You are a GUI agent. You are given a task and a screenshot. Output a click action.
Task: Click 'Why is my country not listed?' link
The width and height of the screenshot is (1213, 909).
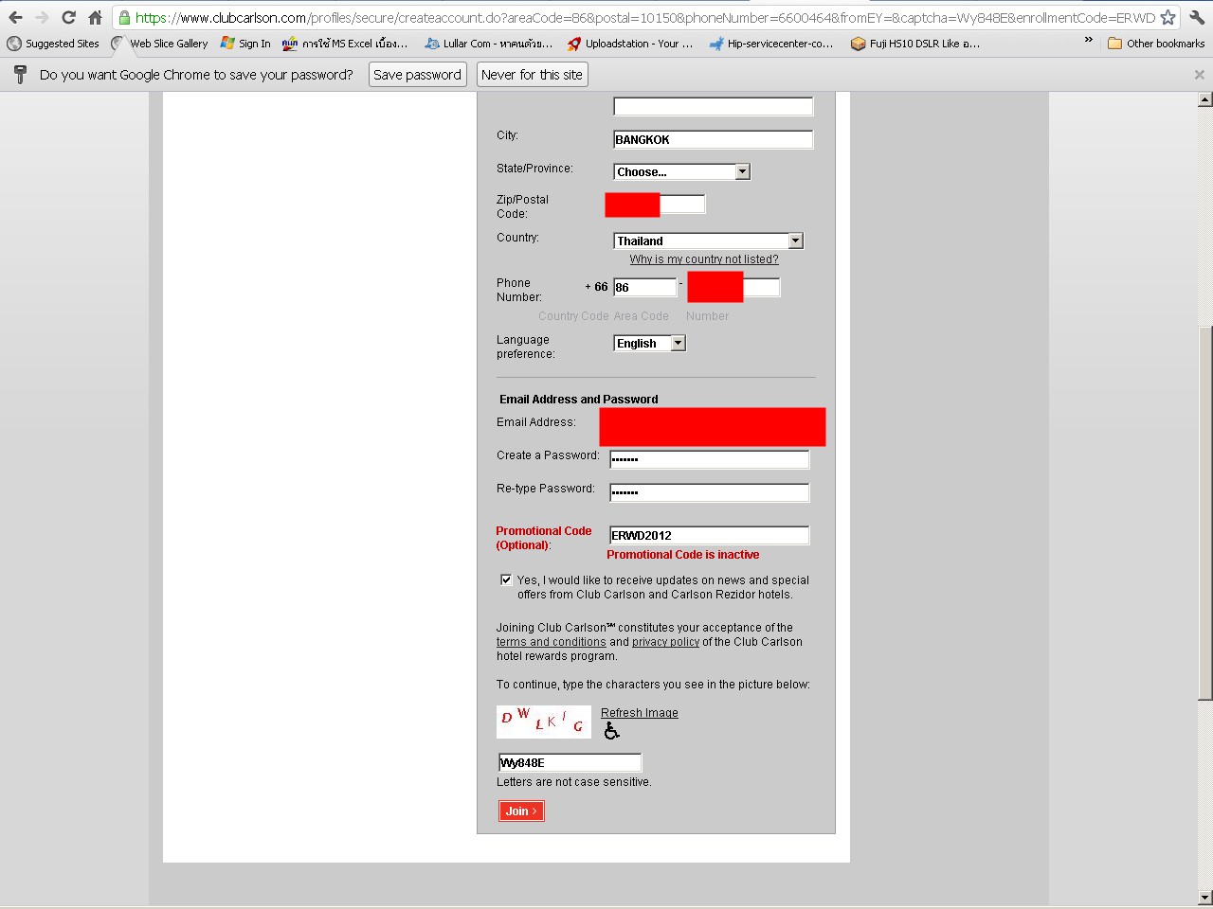(704, 259)
